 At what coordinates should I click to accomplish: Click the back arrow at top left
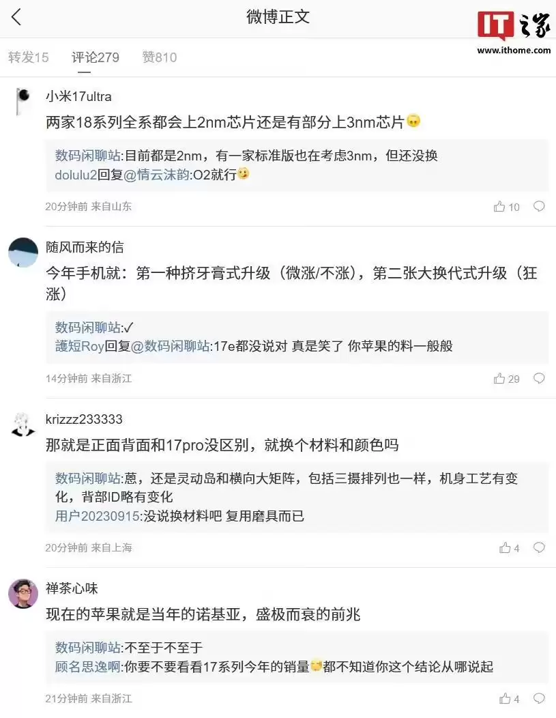17,18
